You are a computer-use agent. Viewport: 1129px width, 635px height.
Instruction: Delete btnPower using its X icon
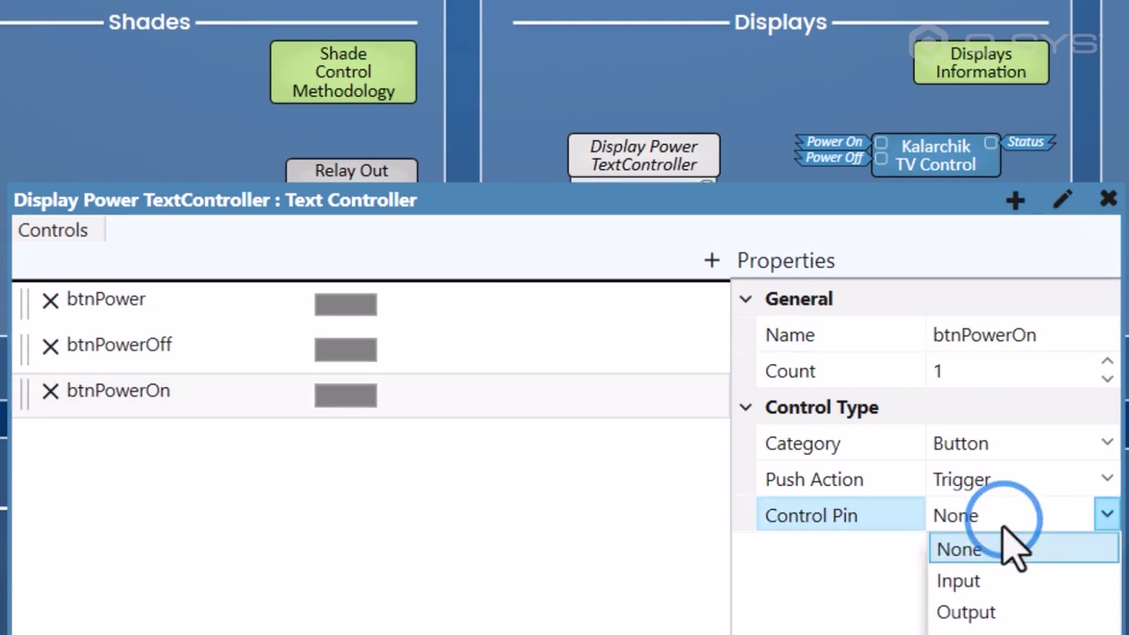click(x=50, y=300)
